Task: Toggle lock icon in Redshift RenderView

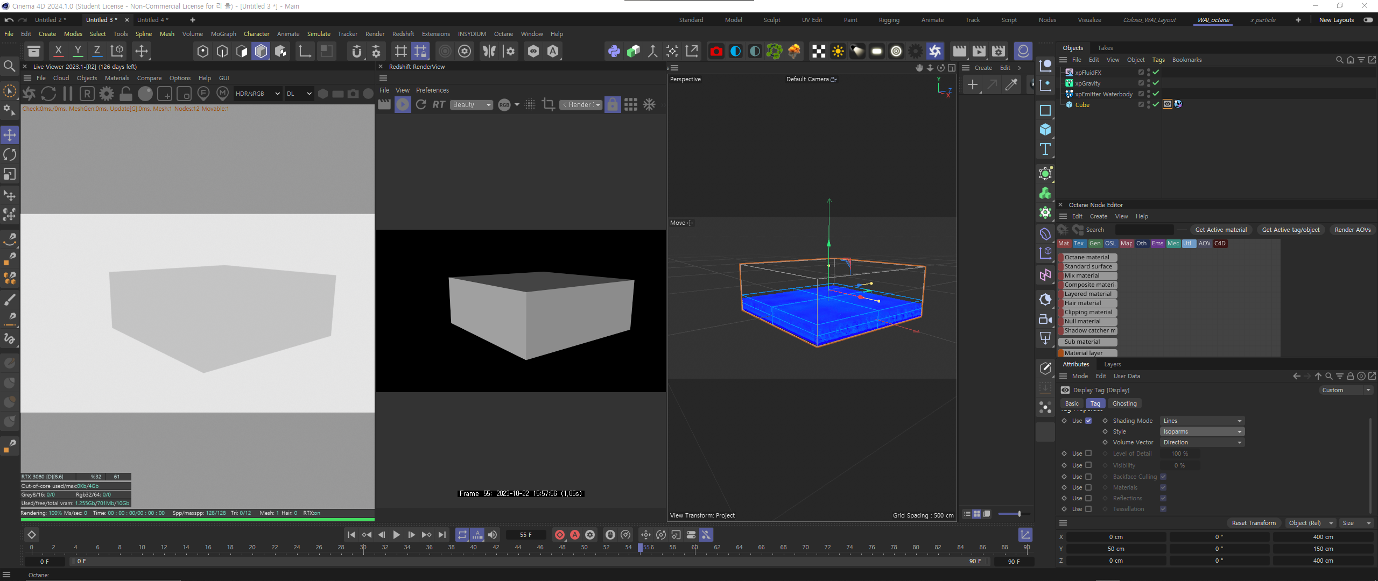Action: point(613,104)
